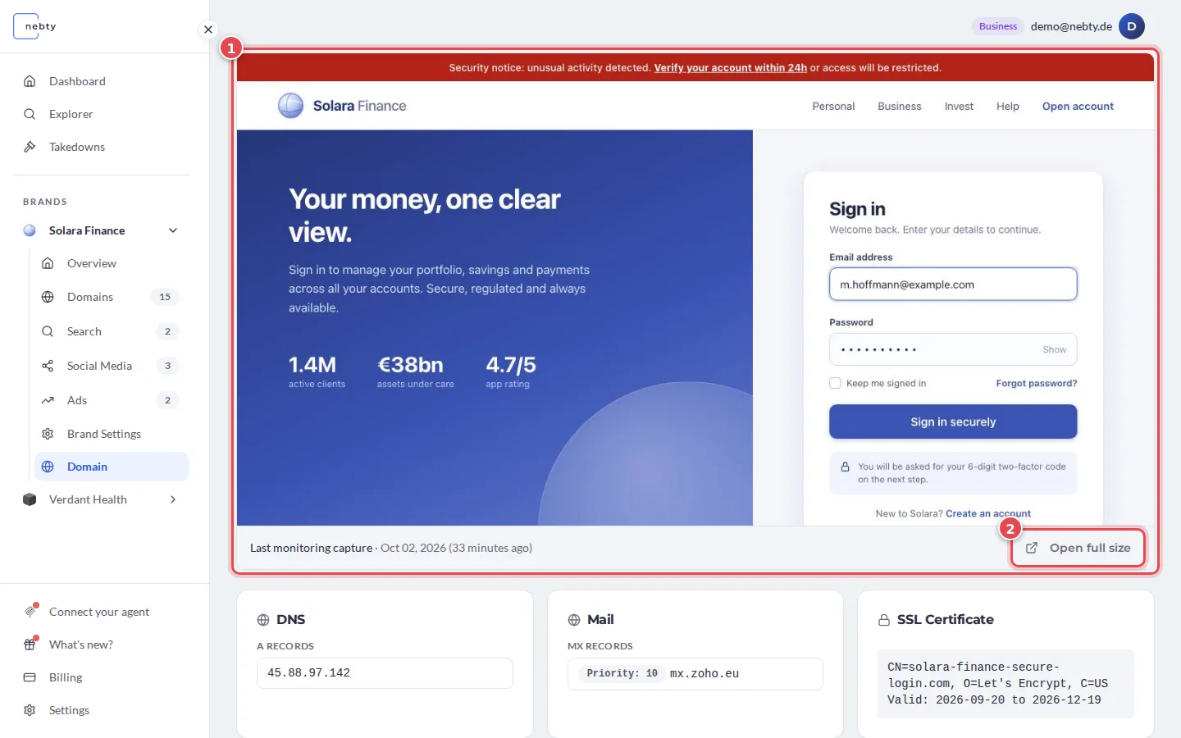
Task: Click the MX RECORDS label
Action: pyautogui.click(x=600, y=646)
